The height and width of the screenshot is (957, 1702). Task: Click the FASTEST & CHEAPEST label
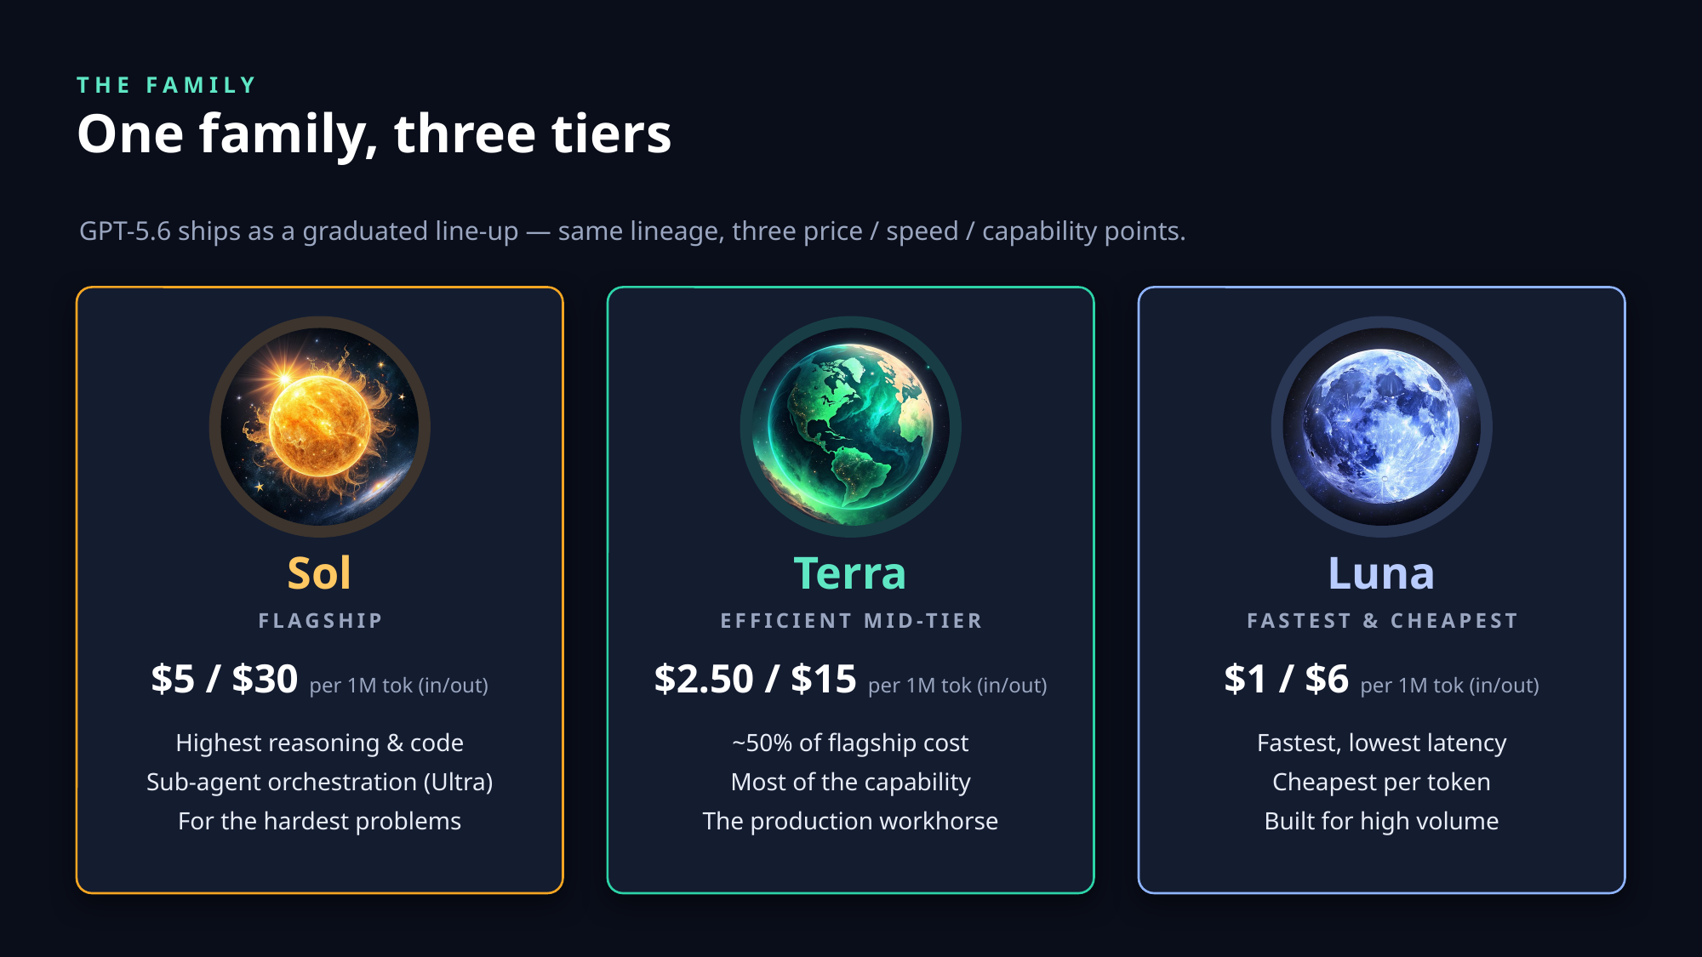click(x=1382, y=621)
